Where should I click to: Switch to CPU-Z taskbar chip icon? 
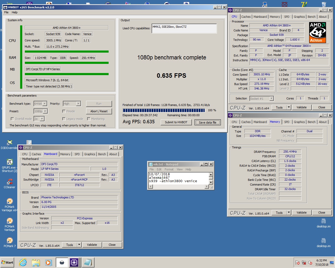tap(74, 262)
